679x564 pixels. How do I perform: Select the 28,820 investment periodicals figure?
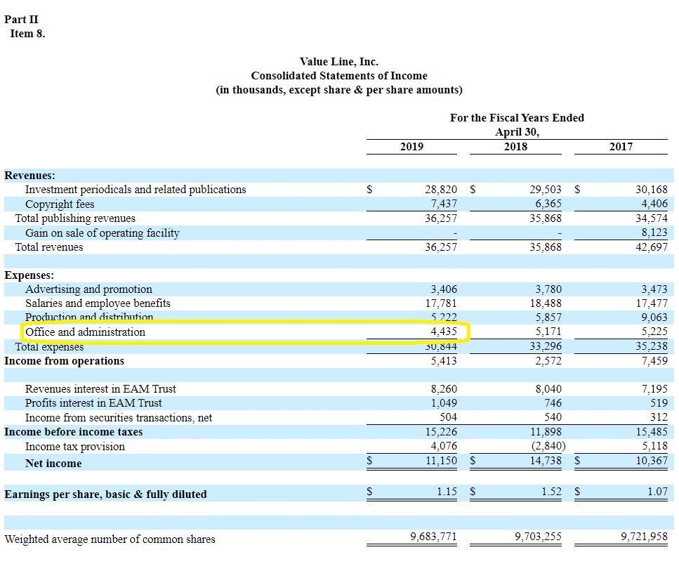pos(441,190)
